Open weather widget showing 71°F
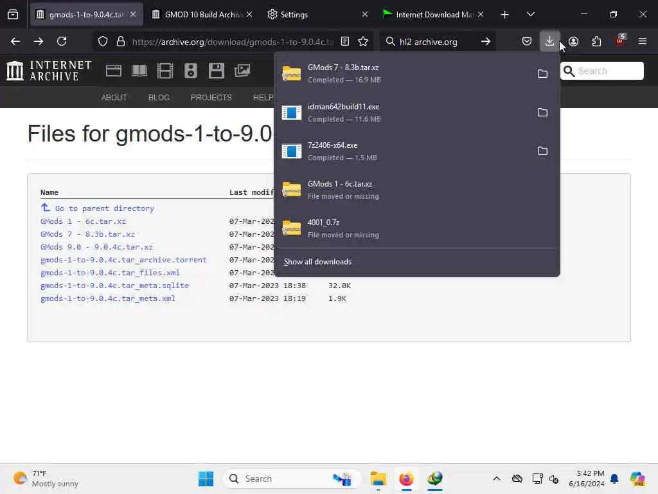The image size is (658, 494). tap(46, 479)
